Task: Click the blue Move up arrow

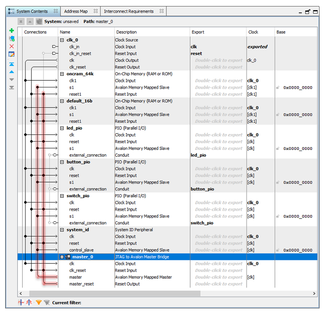Action: 12,72
